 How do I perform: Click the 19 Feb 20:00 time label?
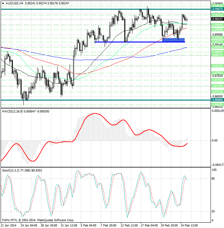tap(169, 226)
